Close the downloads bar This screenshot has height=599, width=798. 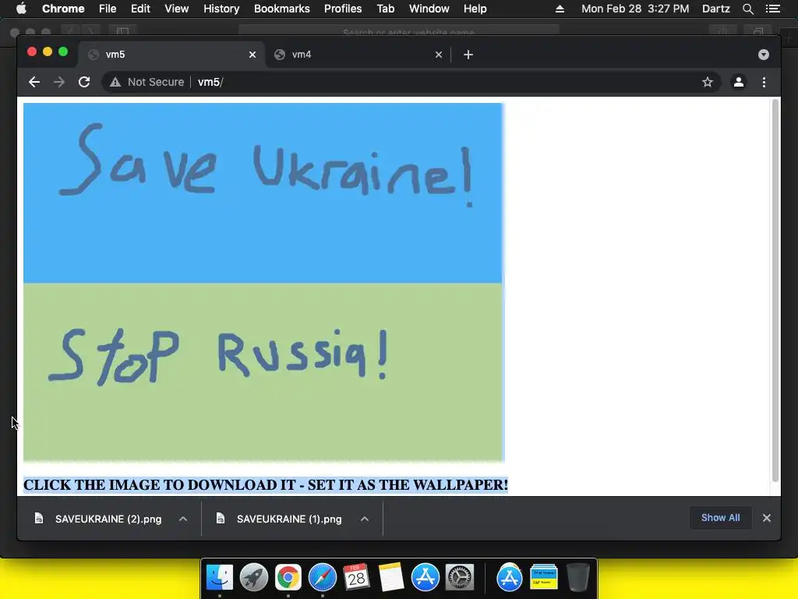(767, 518)
